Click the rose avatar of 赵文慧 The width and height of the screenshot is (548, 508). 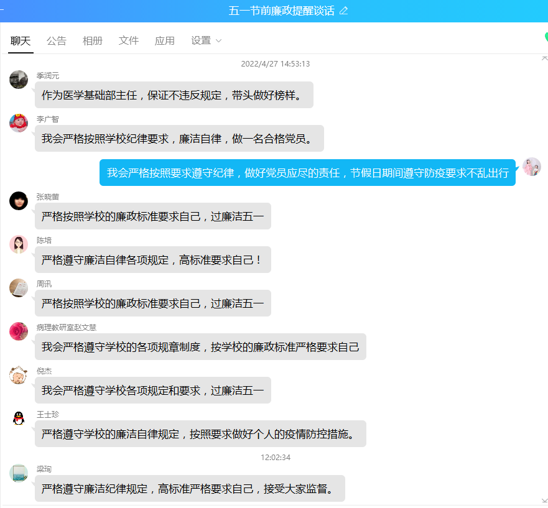click(19, 331)
